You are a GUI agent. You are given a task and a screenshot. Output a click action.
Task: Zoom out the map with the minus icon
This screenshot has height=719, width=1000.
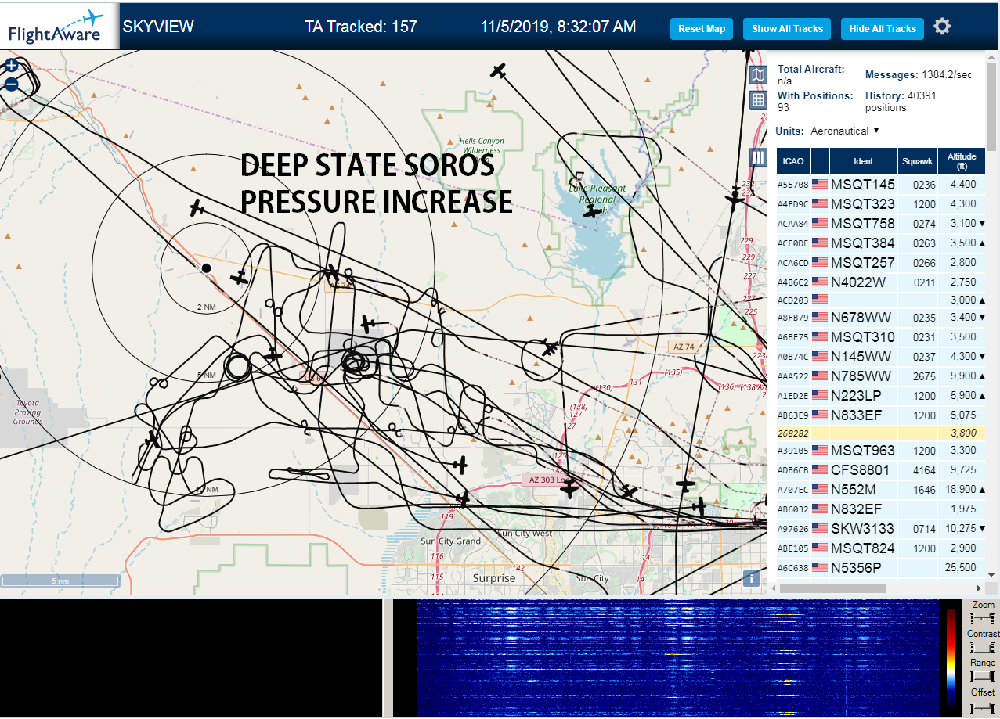[x=11, y=84]
